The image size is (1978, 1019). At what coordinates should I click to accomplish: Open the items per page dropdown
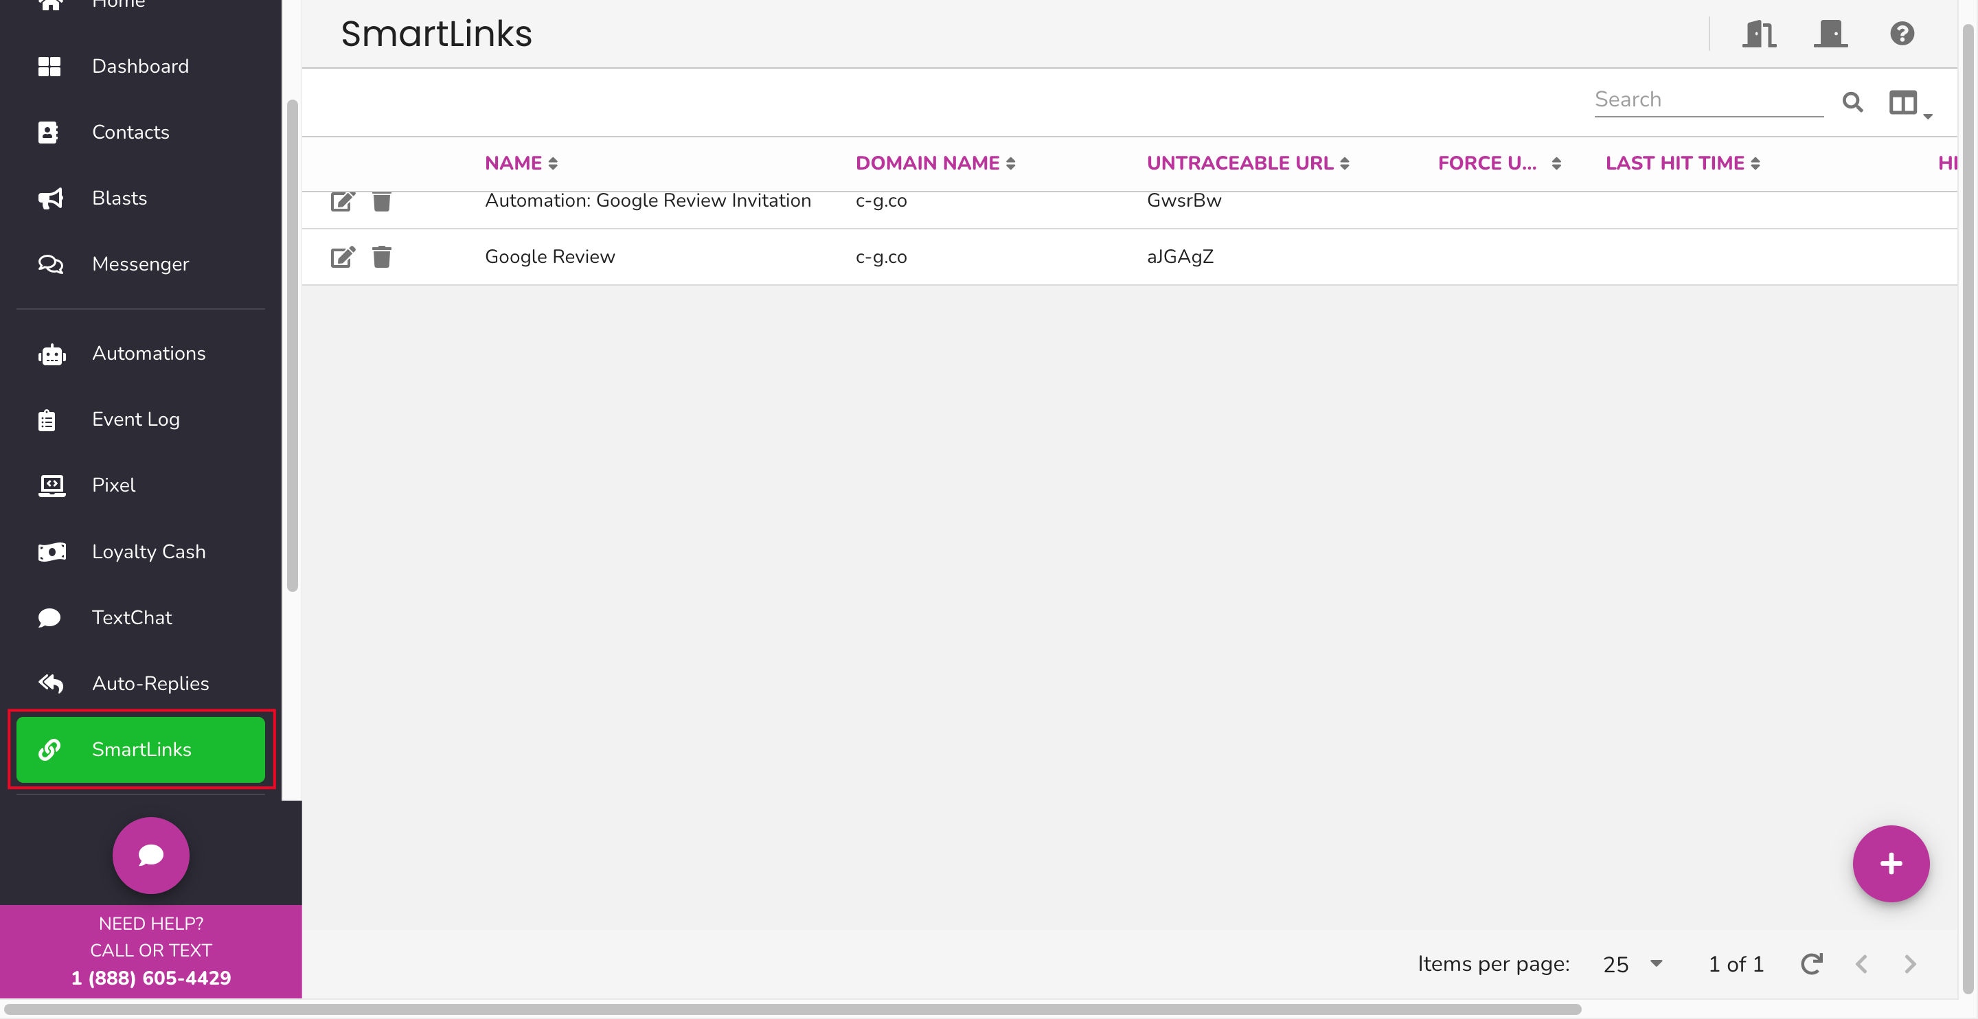point(1633,963)
